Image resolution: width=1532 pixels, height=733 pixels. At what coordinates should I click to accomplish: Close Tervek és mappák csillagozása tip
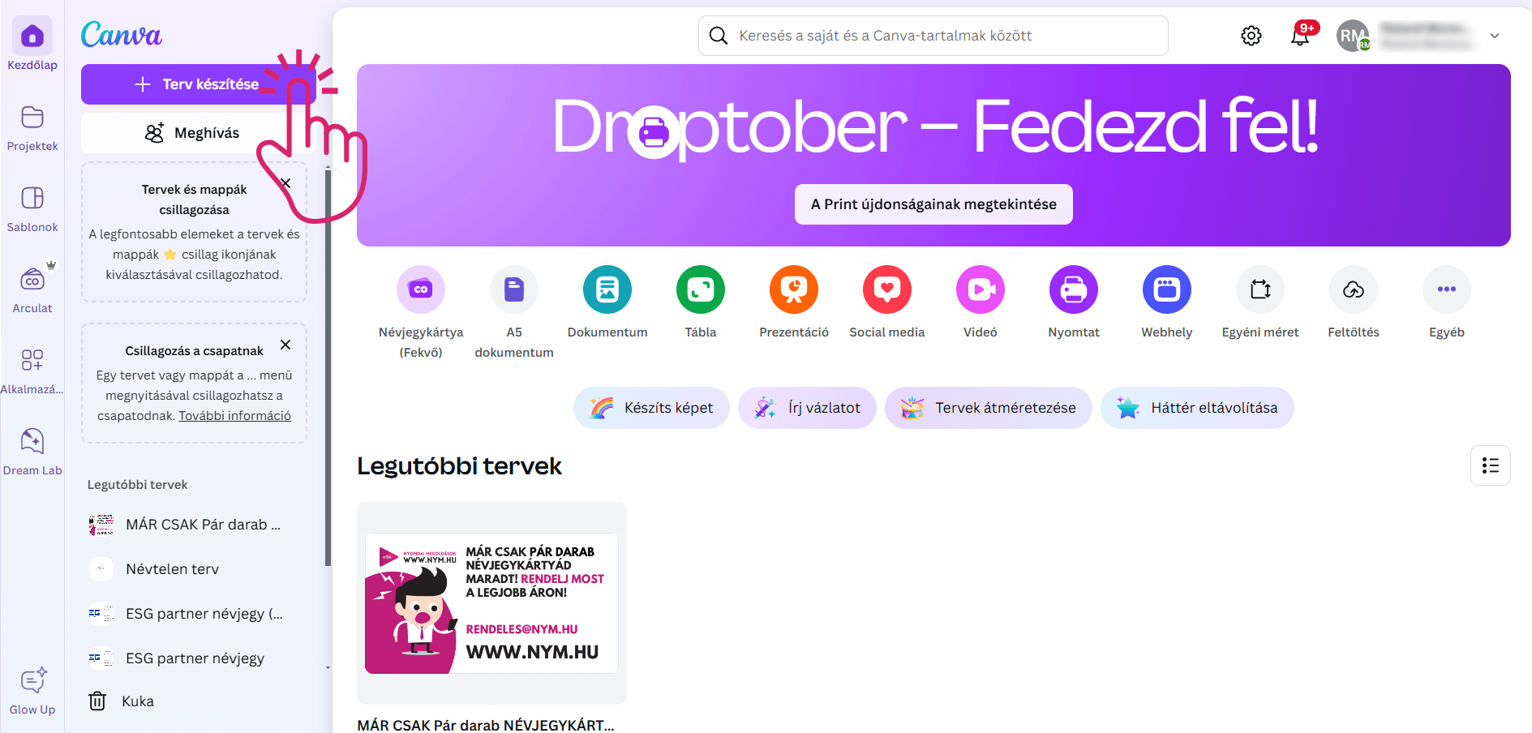point(285,183)
